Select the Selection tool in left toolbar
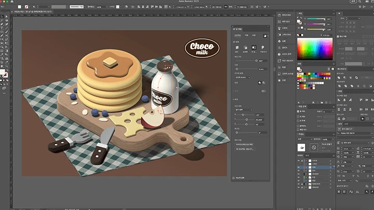374x210 pixels. click(2, 17)
